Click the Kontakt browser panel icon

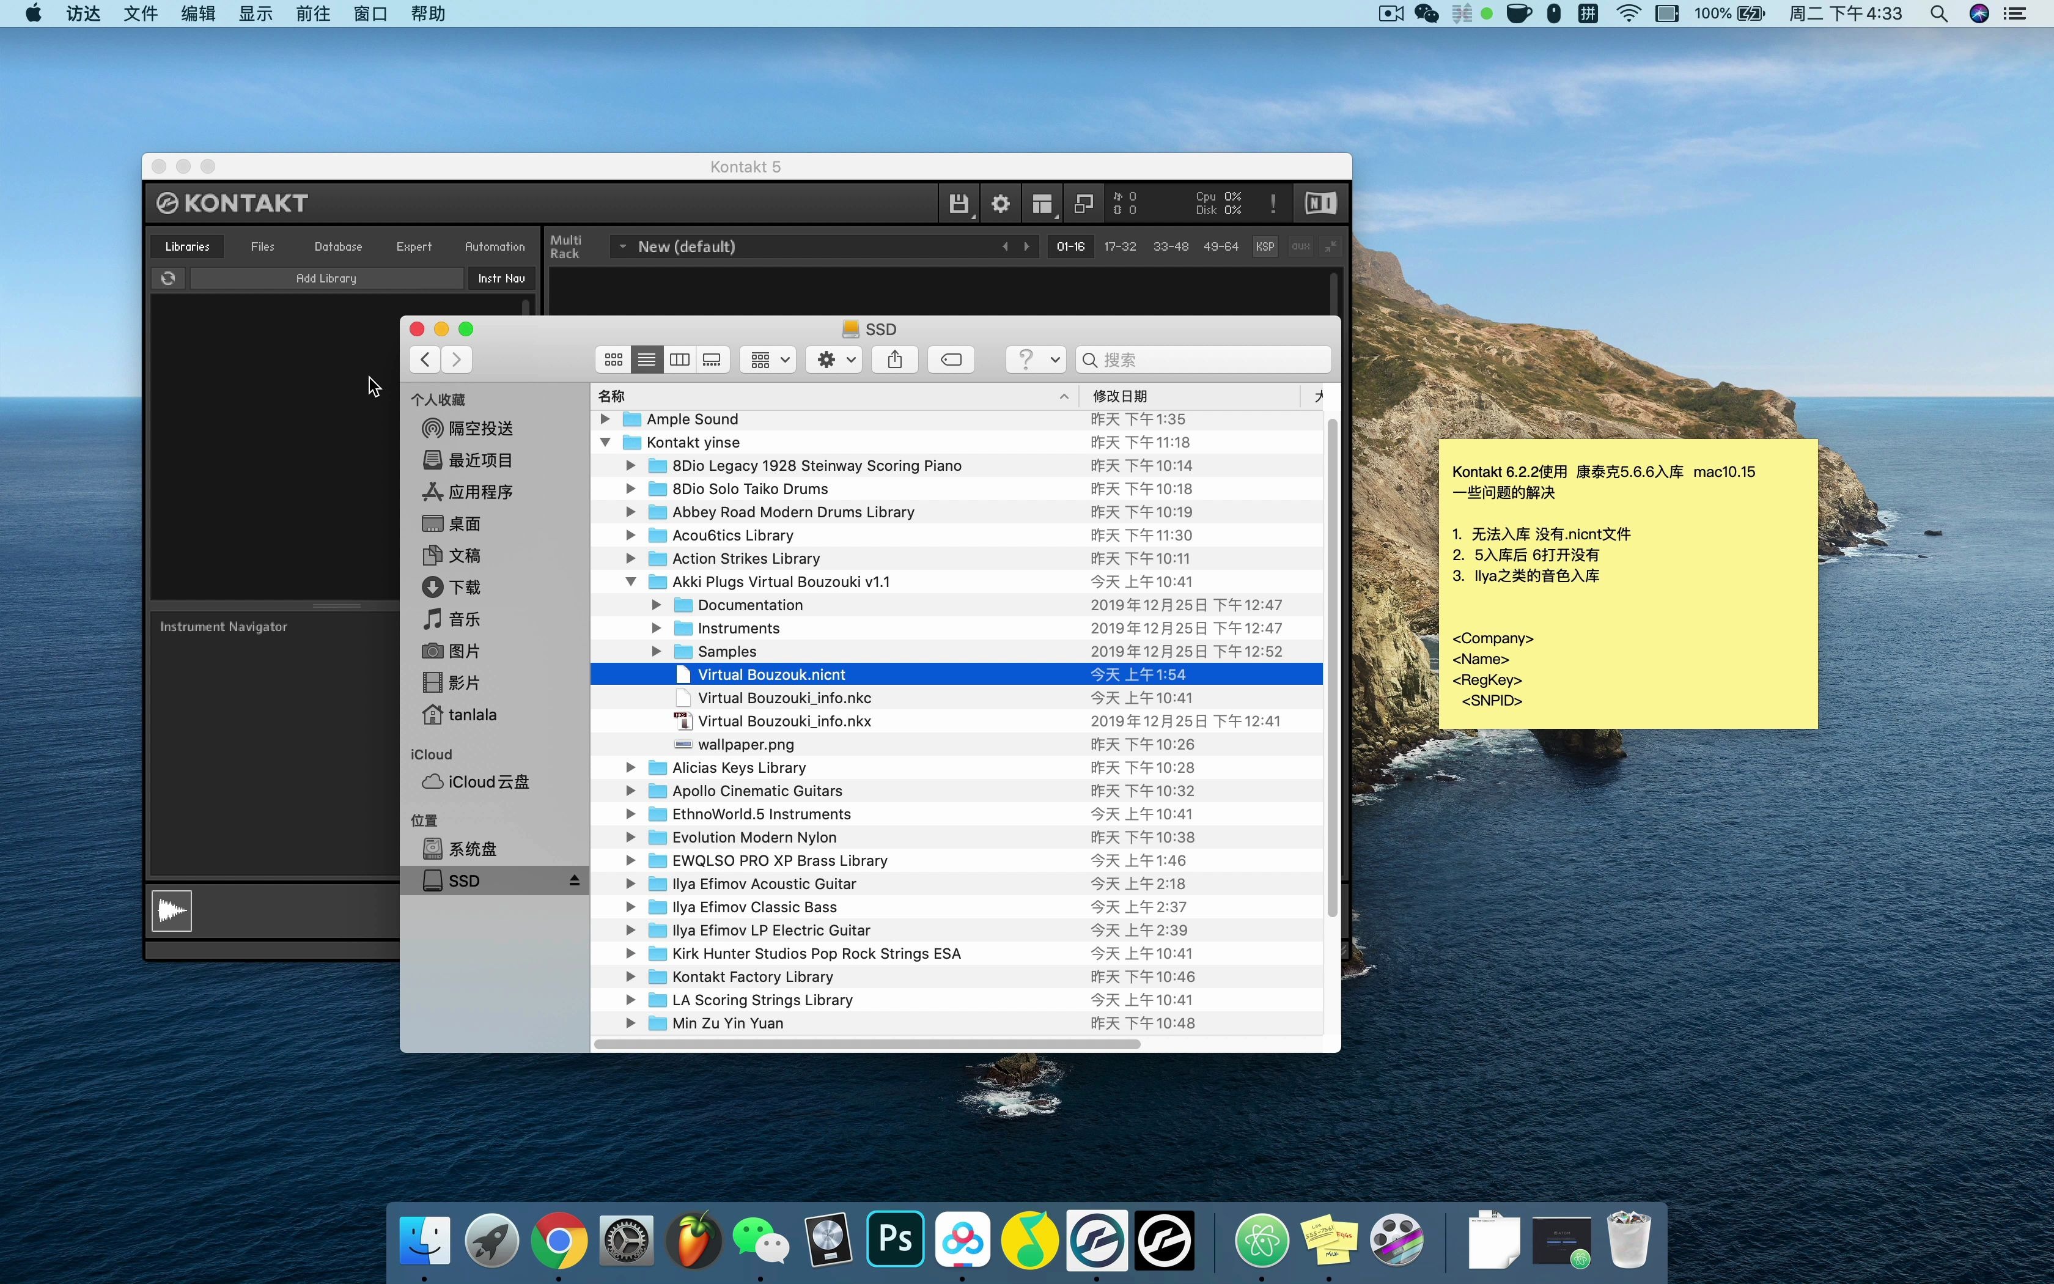coord(1042,204)
